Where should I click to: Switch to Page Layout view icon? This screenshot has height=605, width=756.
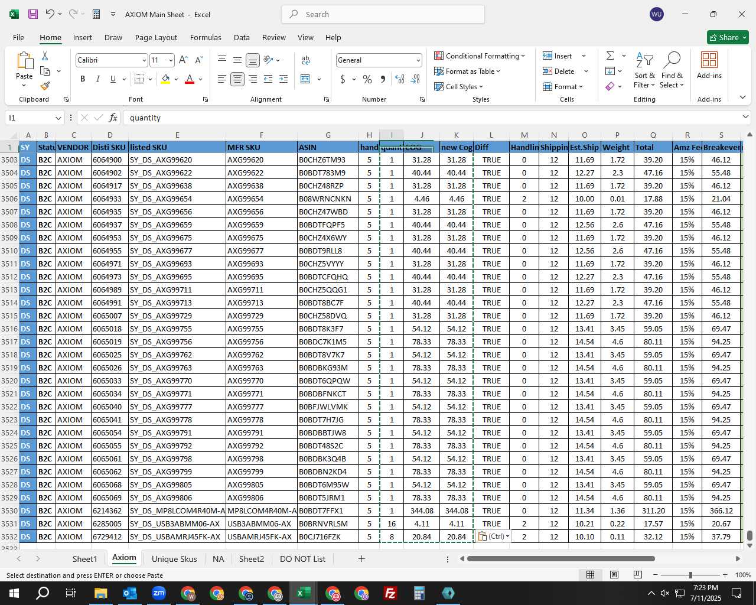click(x=614, y=575)
